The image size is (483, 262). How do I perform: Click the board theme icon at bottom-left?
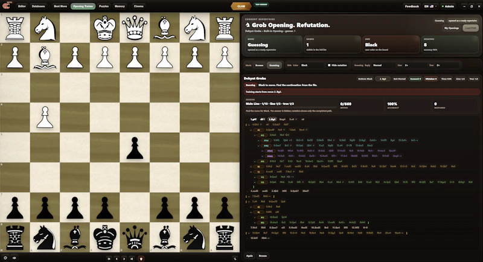tap(5, 258)
